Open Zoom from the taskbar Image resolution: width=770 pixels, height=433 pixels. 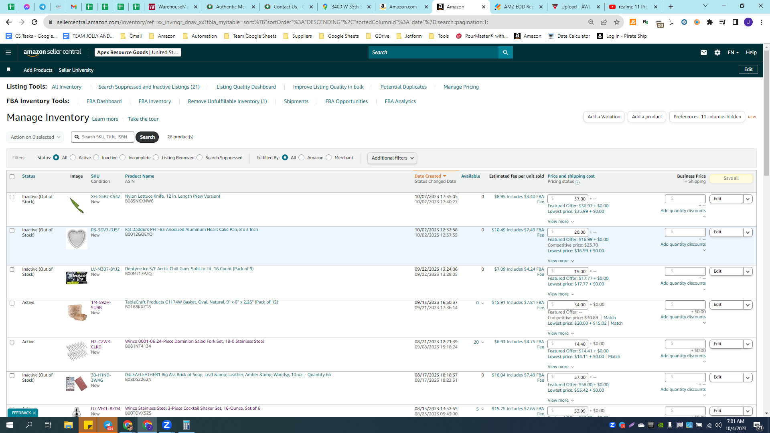(167, 425)
